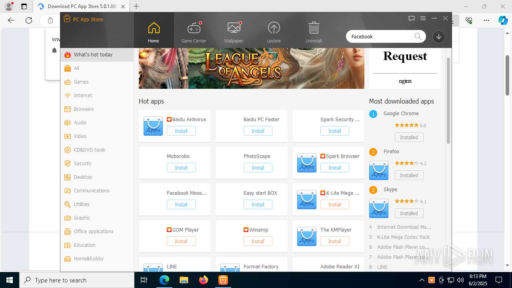This screenshot has height=288, width=512.
Task: Click the search magnifier icon
Action: click(418, 36)
